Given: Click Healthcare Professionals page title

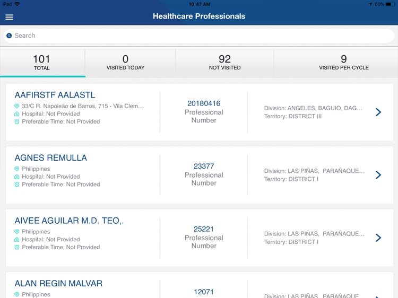Looking at the screenshot, I should pos(199,16).
